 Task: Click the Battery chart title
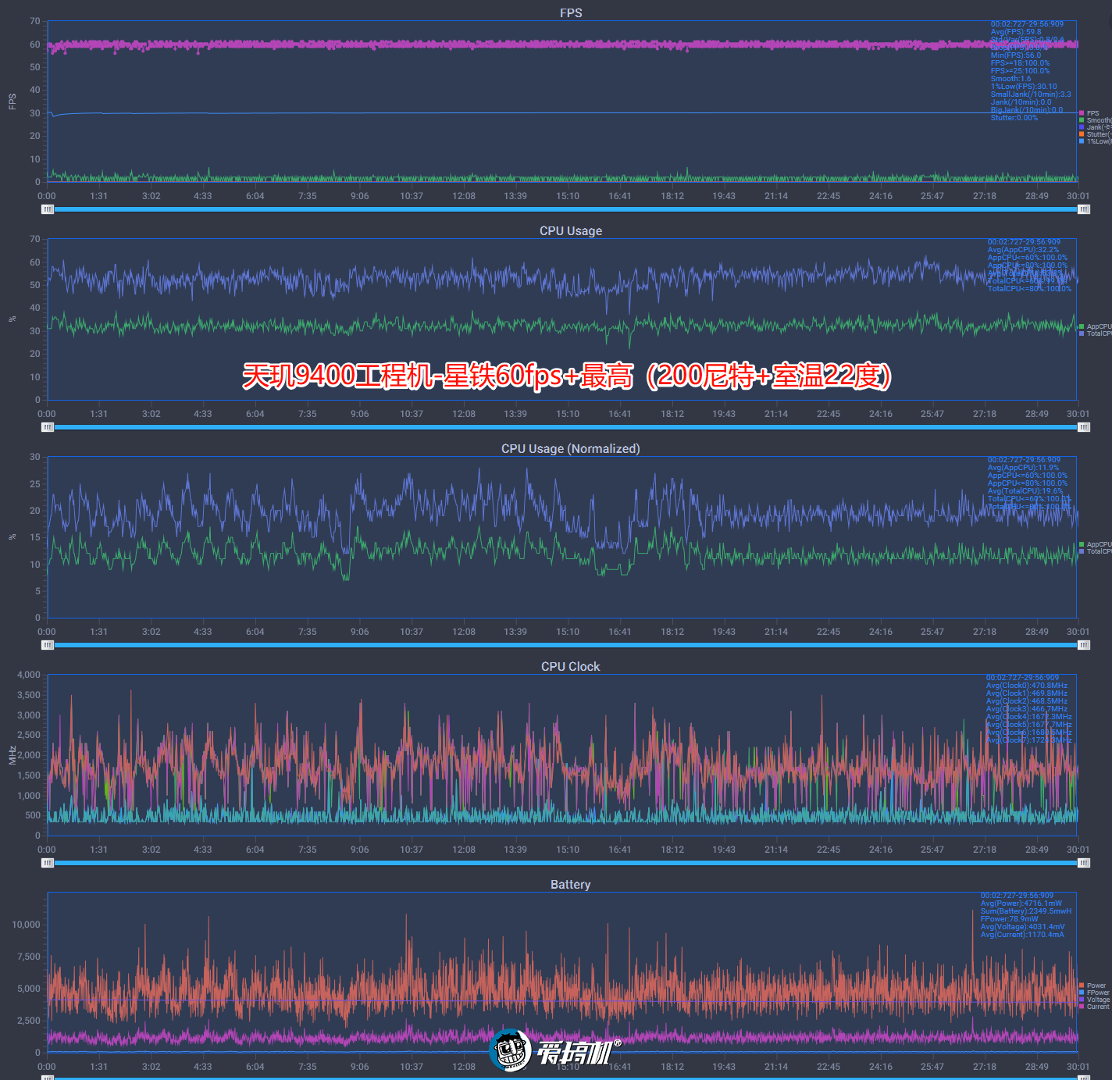coord(571,884)
